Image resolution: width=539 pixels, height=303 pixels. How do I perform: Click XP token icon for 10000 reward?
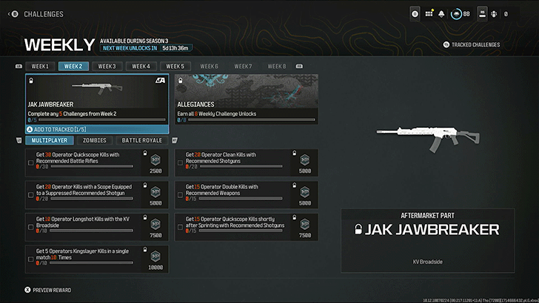(x=155, y=256)
